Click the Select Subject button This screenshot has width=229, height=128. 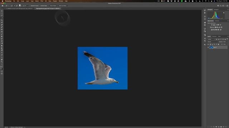point(53,6)
